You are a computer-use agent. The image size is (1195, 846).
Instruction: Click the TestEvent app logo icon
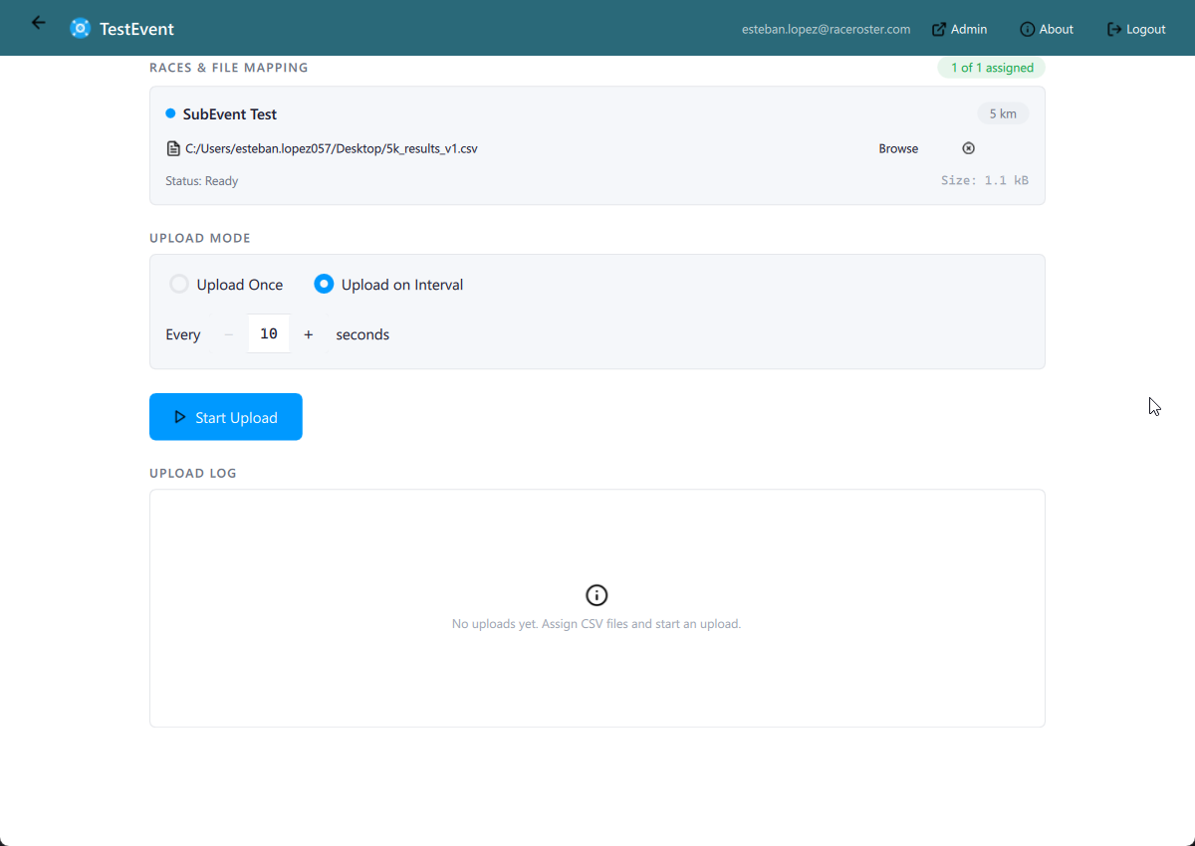coord(80,29)
